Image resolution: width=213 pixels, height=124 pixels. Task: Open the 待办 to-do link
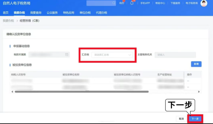(122, 3)
